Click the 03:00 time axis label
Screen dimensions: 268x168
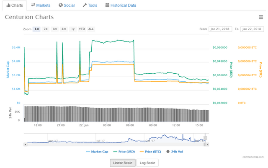click(x=107, y=125)
